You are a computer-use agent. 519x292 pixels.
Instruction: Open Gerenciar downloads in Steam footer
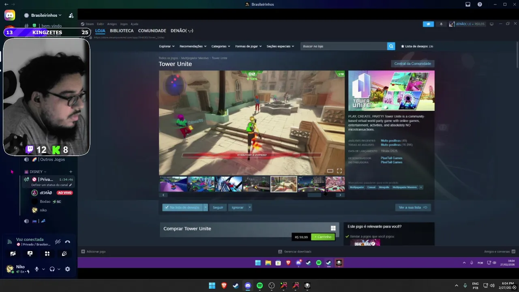pyautogui.click(x=295, y=251)
